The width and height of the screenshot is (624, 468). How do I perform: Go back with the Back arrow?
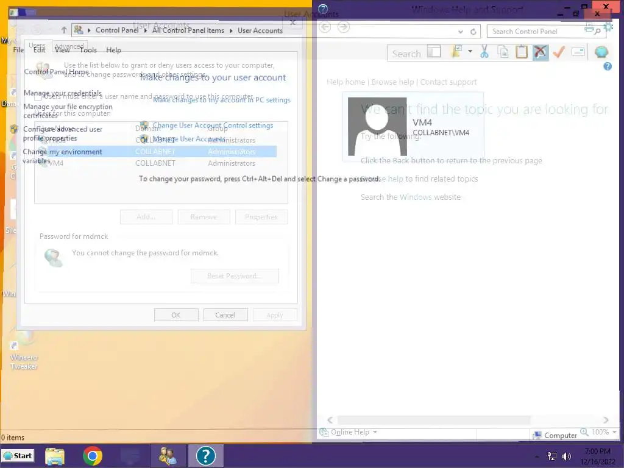click(x=325, y=27)
